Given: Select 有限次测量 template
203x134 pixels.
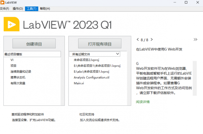Looking at the screenshot, I should pos(18,83).
